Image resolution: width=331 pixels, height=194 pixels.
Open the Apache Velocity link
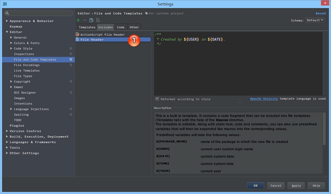264,98
